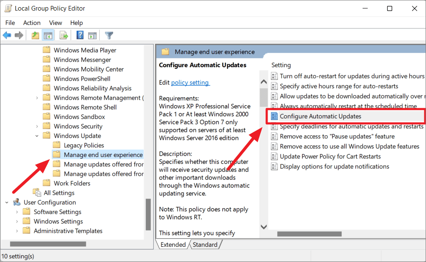The width and height of the screenshot is (426, 262).
Task: Click the settings list horizontal scrollbar thumb
Action: (309, 234)
